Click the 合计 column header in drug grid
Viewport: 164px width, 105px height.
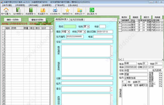(x=46, y=28)
